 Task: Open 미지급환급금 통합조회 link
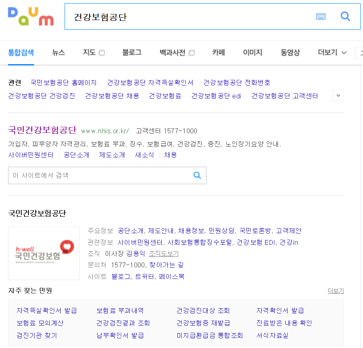click(210, 336)
